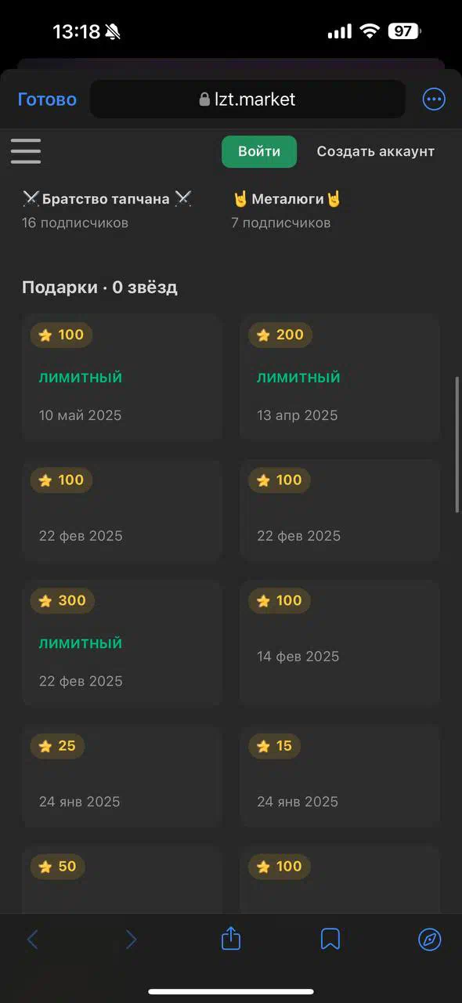Tap the Safari share icon

pos(230,938)
